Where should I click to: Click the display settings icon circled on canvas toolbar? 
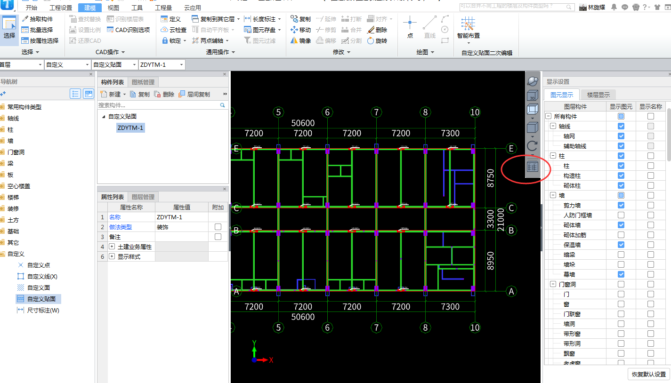tap(533, 167)
